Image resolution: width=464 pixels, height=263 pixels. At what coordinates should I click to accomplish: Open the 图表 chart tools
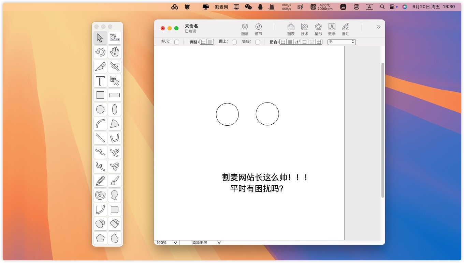click(x=291, y=29)
